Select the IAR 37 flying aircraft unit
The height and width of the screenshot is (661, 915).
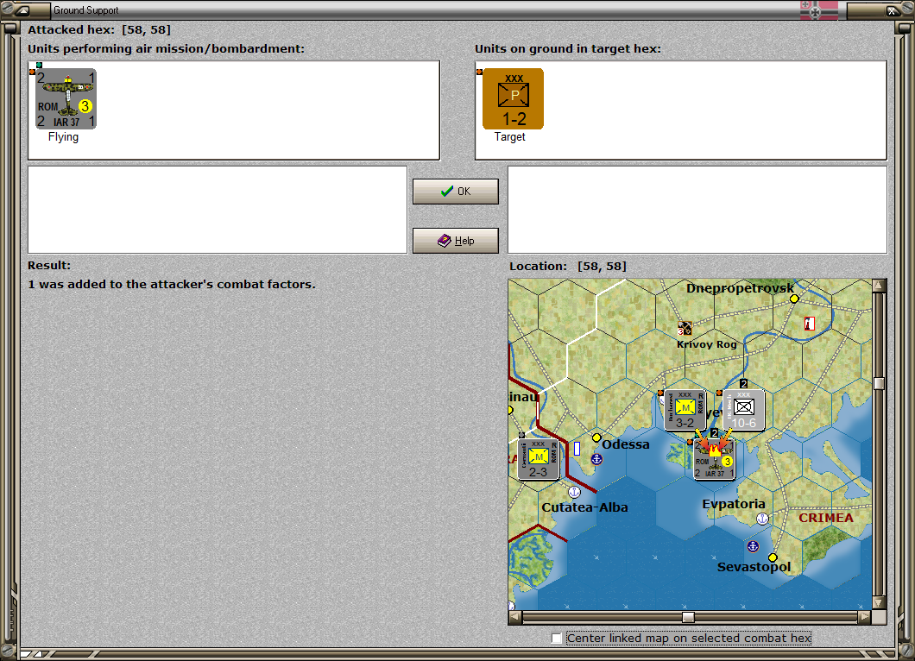pos(66,98)
